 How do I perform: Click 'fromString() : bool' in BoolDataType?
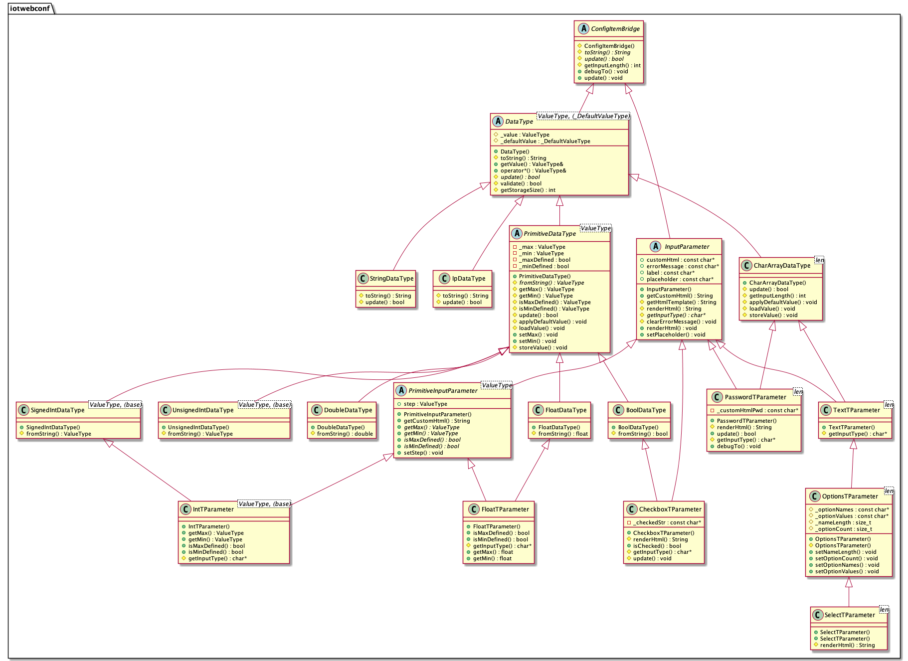[x=643, y=434]
